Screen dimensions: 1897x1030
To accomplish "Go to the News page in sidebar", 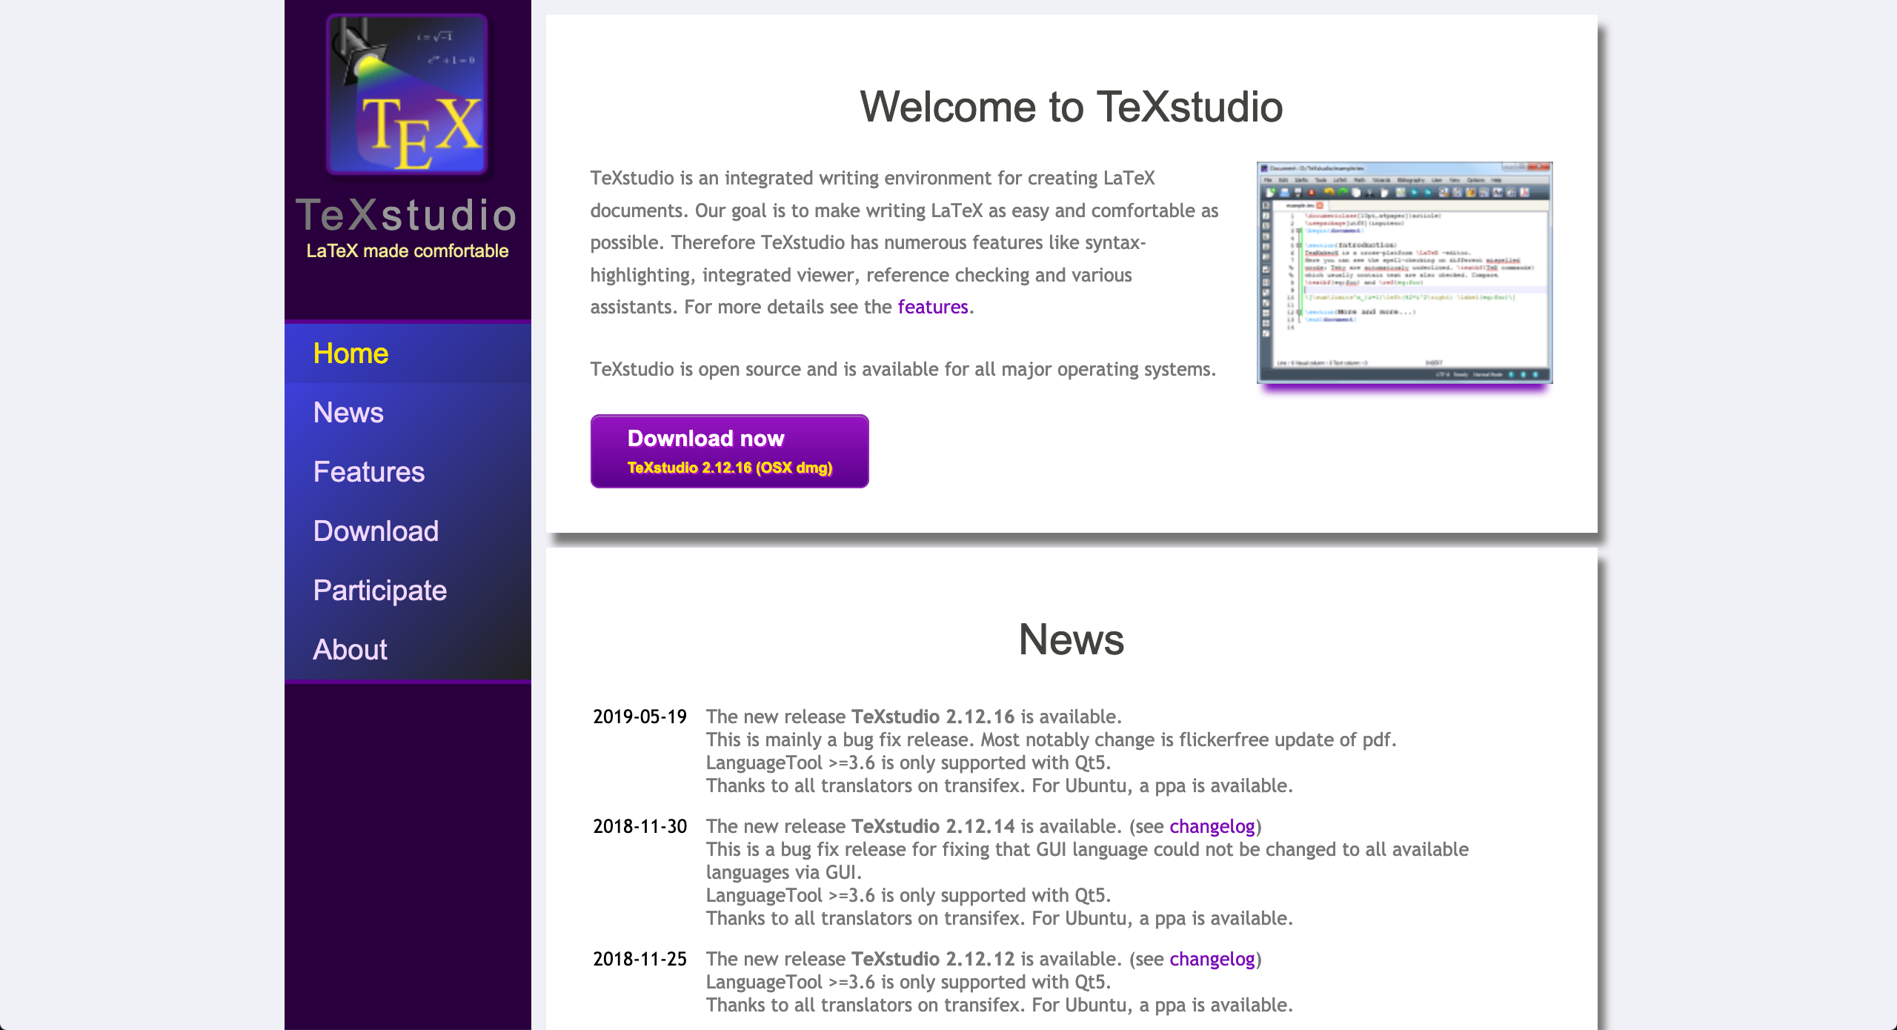I will pyautogui.click(x=348, y=413).
